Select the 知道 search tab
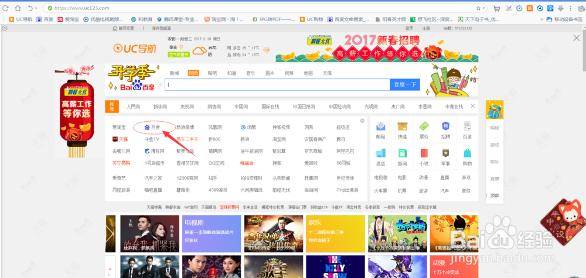The image size is (586, 278). (231, 73)
